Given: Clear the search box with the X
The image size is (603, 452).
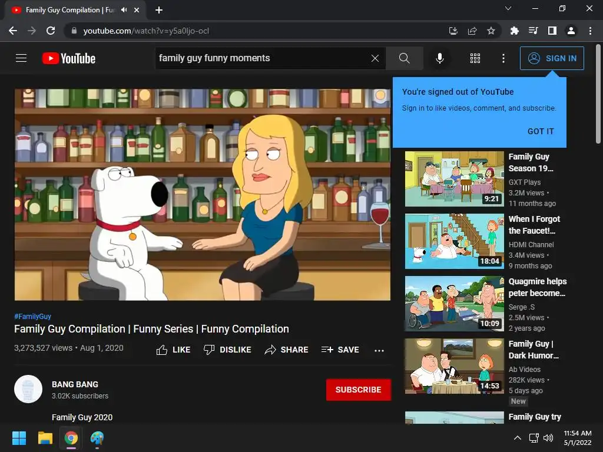Looking at the screenshot, I should pyautogui.click(x=375, y=58).
